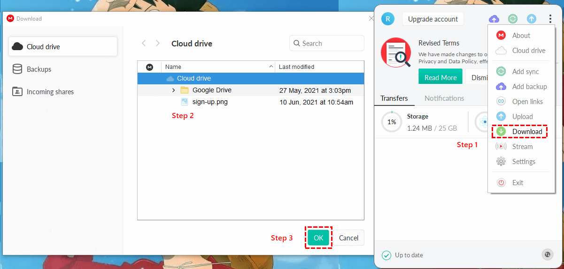The height and width of the screenshot is (269, 564).
Task: Click the date 27 May, 2021 at 3:03pm
Action: (x=315, y=90)
